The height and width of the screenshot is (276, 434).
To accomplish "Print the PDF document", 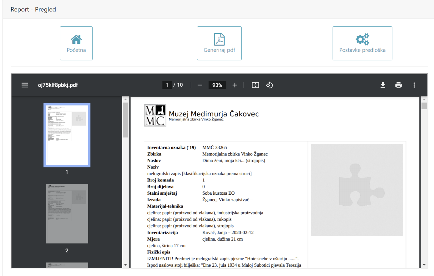I will click(398, 85).
